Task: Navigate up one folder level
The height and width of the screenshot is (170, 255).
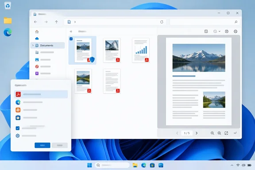Action: click(56, 22)
